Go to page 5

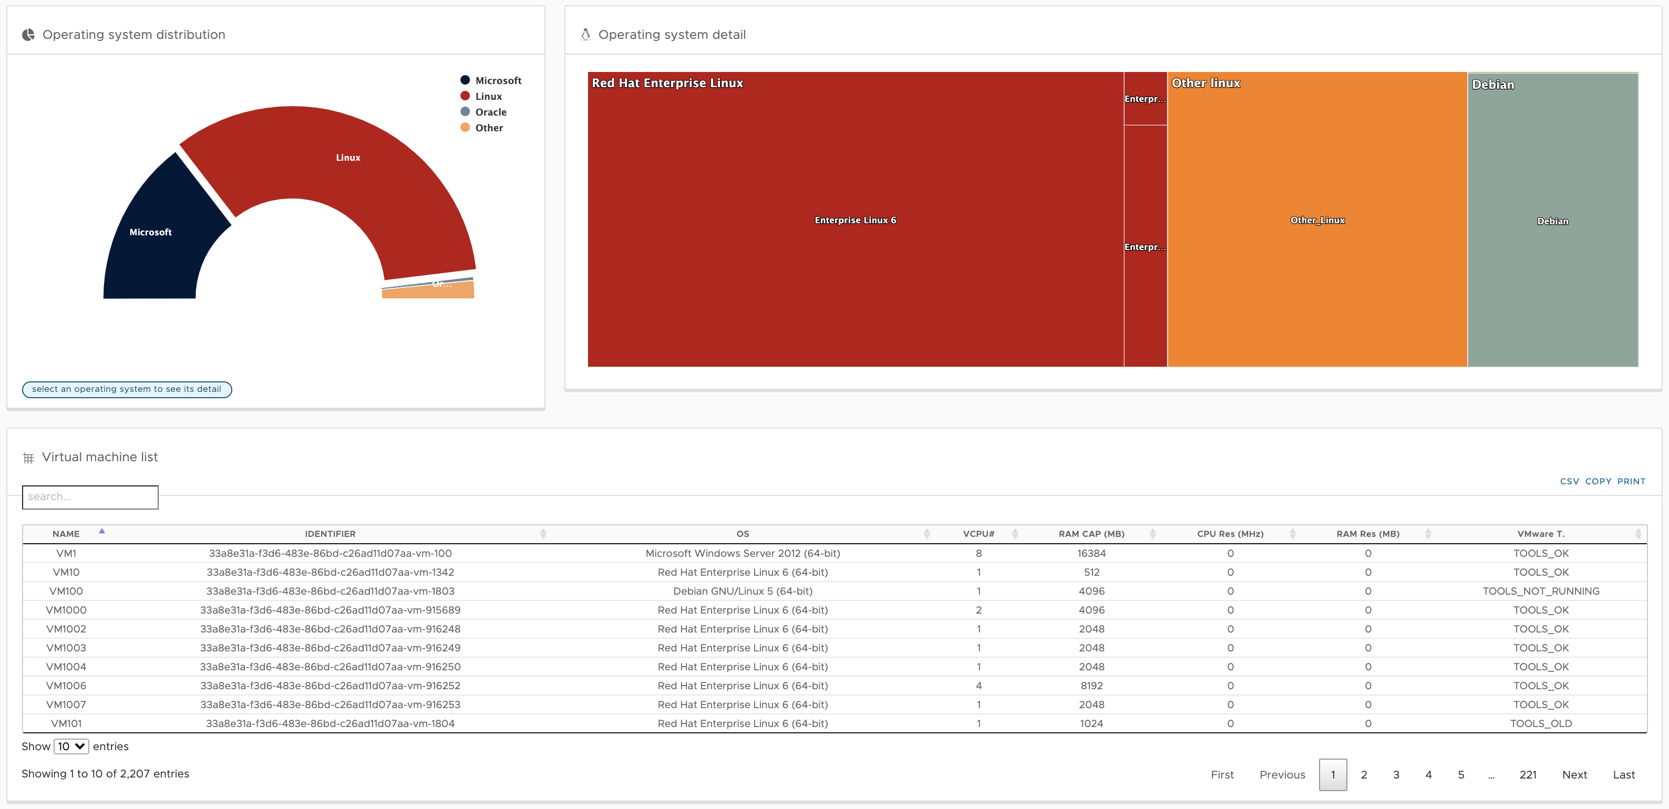(x=1461, y=775)
